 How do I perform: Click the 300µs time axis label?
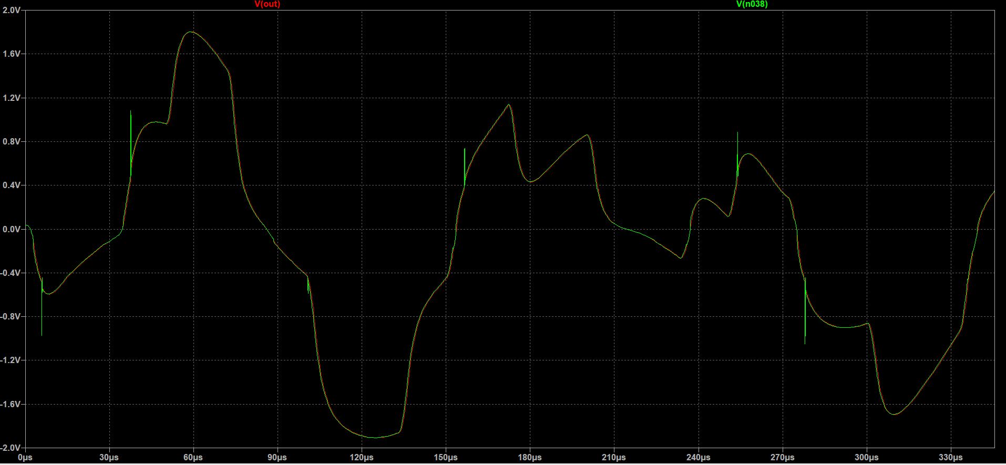tap(867, 458)
